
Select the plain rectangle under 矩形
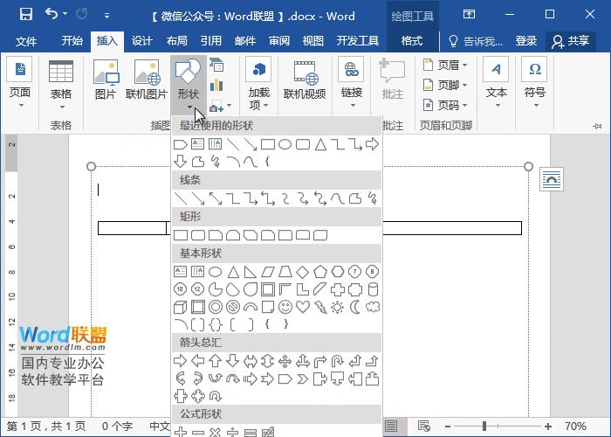[181, 235]
